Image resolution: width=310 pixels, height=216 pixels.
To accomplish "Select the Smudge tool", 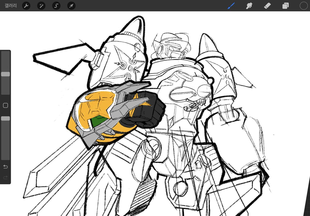I will point(249,6).
